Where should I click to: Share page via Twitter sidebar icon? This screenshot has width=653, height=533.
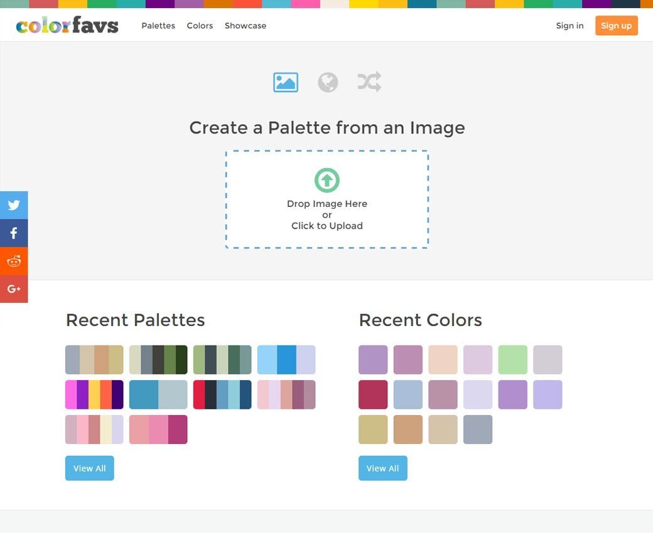click(x=14, y=205)
